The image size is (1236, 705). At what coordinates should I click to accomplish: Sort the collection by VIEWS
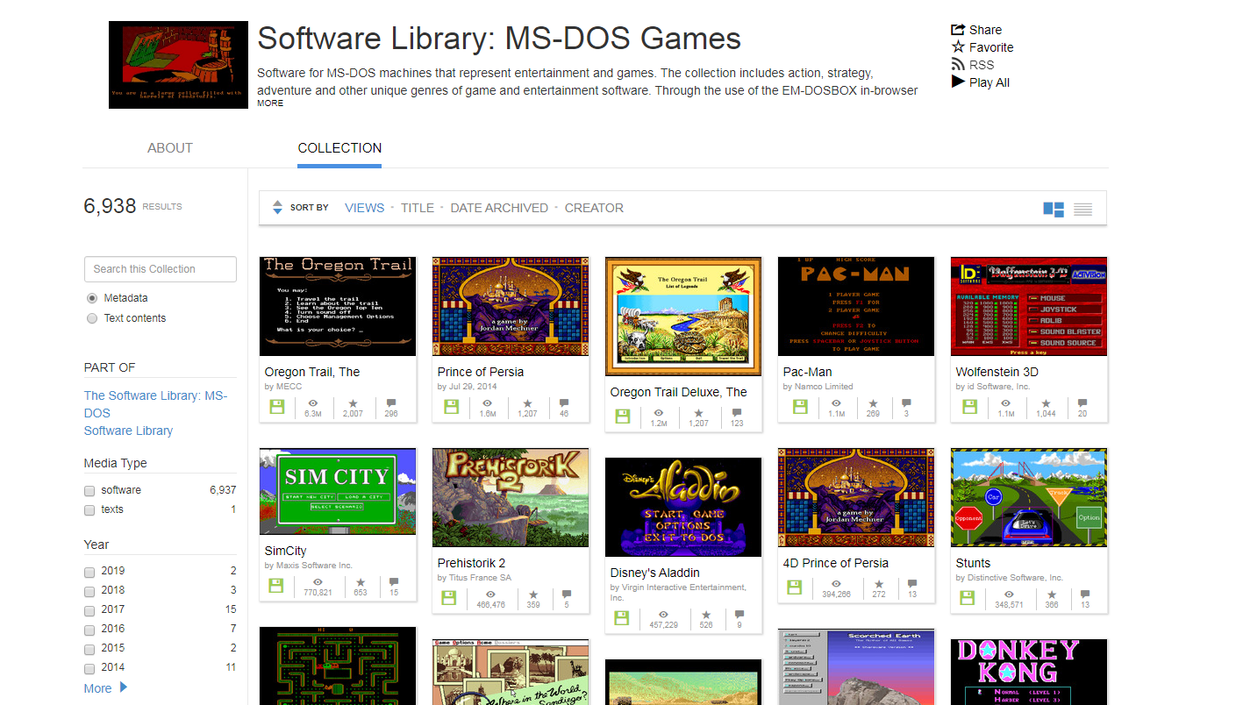[364, 208]
